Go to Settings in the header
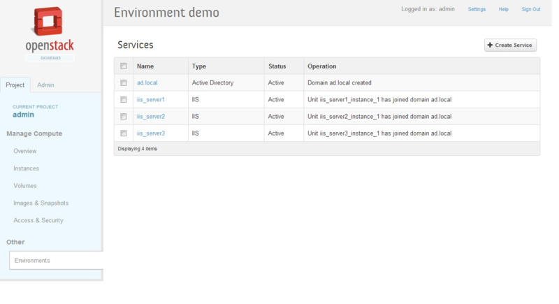Viewport: 559px width, 304px height. (x=477, y=9)
